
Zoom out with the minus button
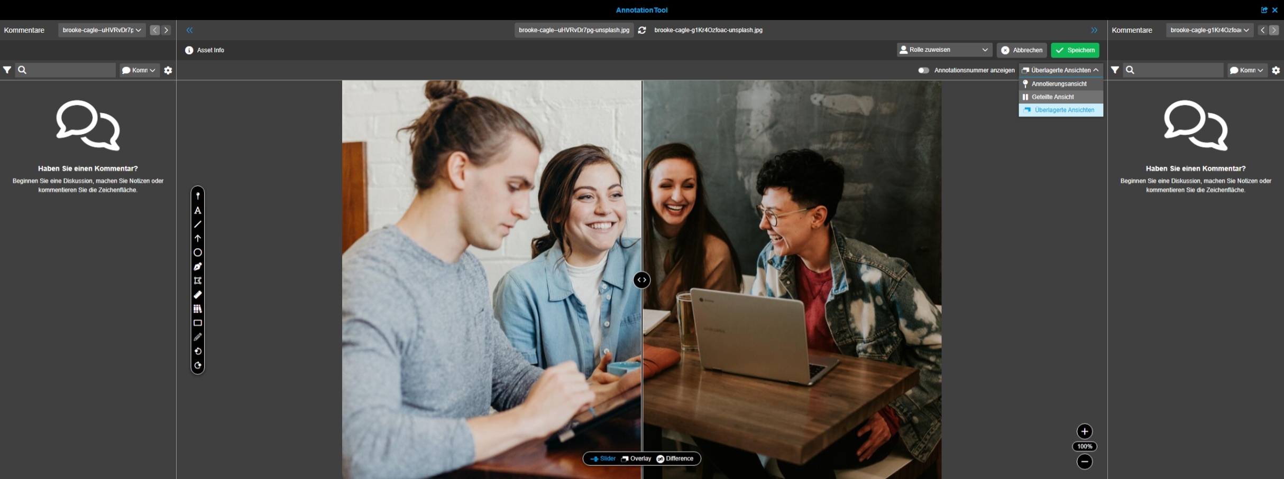click(x=1085, y=462)
